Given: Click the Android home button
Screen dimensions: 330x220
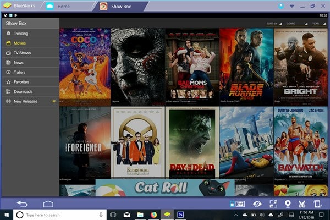Looking at the screenshot, I should click(48, 204).
